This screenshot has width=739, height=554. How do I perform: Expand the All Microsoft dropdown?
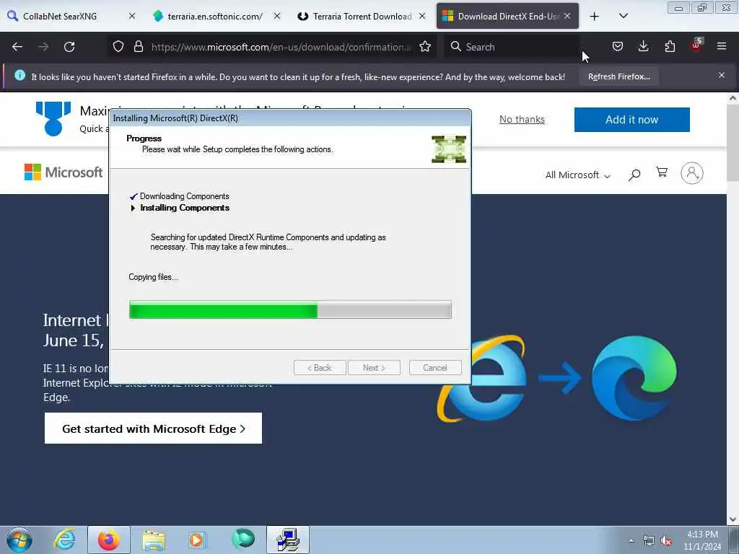tap(578, 175)
